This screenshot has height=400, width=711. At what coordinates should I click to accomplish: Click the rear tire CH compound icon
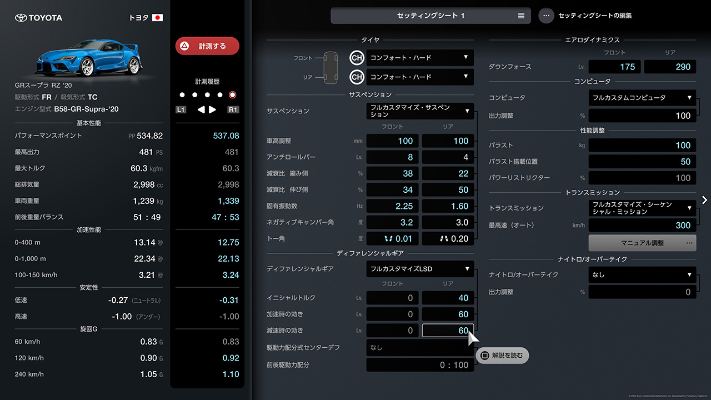(357, 77)
